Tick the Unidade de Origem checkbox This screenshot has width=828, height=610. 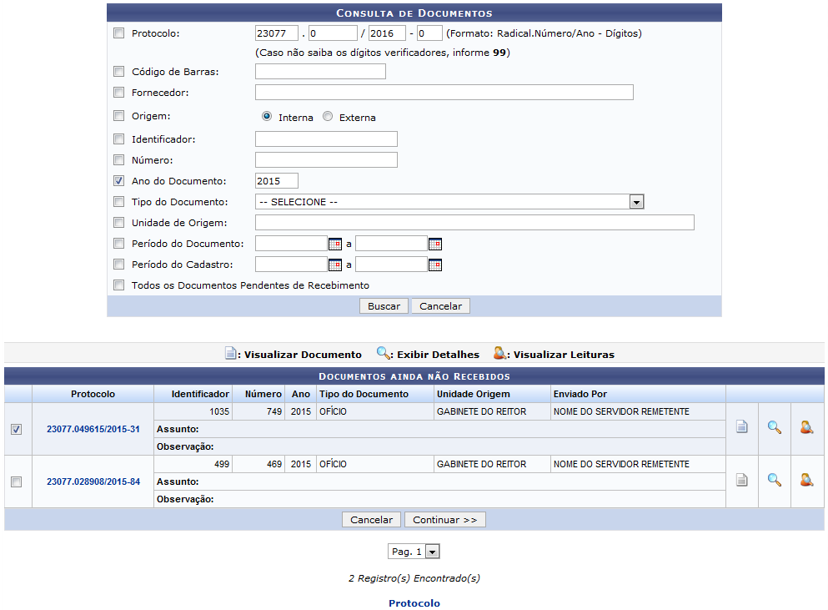click(118, 223)
